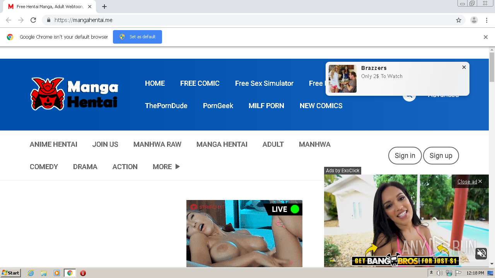The height and width of the screenshot is (278, 495).
Task: Click the browser back arrow
Action: pos(9,20)
